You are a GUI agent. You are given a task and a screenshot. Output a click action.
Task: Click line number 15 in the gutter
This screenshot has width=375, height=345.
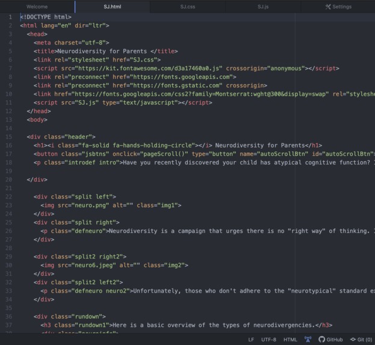9,137
